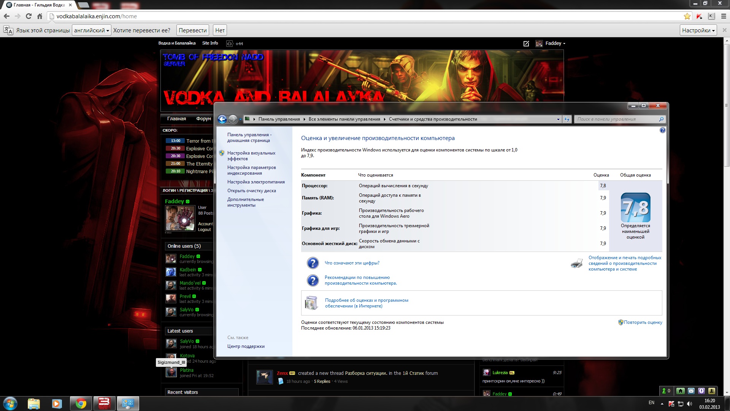Open the Control Panel address history dropdown
The image size is (730, 411).
click(558, 119)
